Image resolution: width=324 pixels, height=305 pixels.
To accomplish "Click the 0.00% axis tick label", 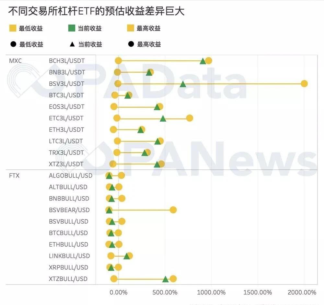I will tap(119, 292).
